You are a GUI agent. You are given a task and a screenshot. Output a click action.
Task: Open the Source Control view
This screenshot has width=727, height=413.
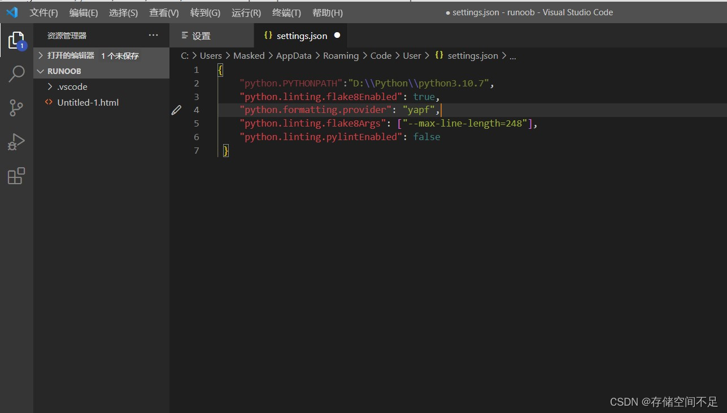coord(16,108)
